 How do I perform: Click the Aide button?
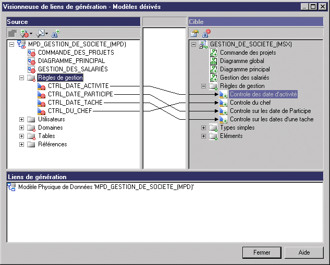304,252
